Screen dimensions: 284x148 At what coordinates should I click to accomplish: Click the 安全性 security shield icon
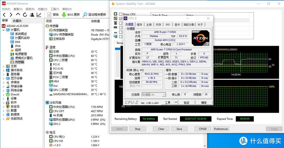(8, 106)
